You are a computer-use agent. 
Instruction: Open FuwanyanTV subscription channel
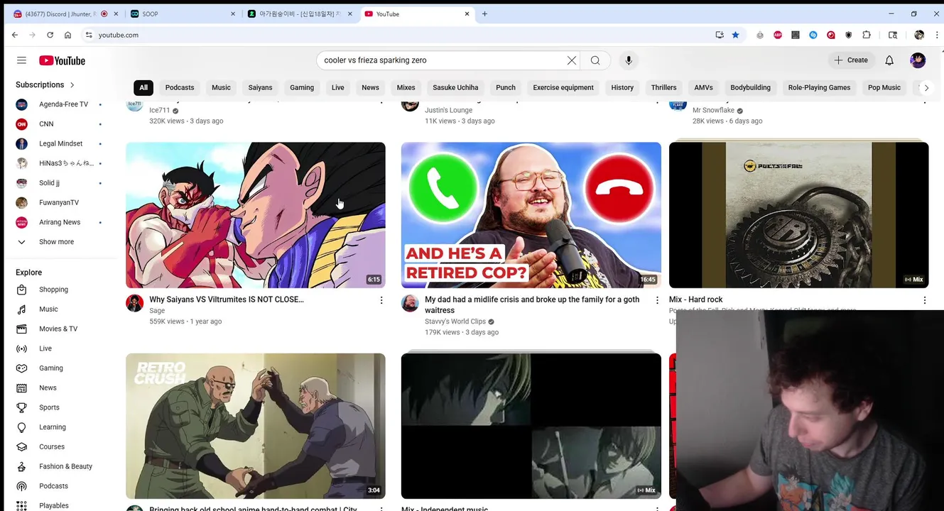coord(58,203)
